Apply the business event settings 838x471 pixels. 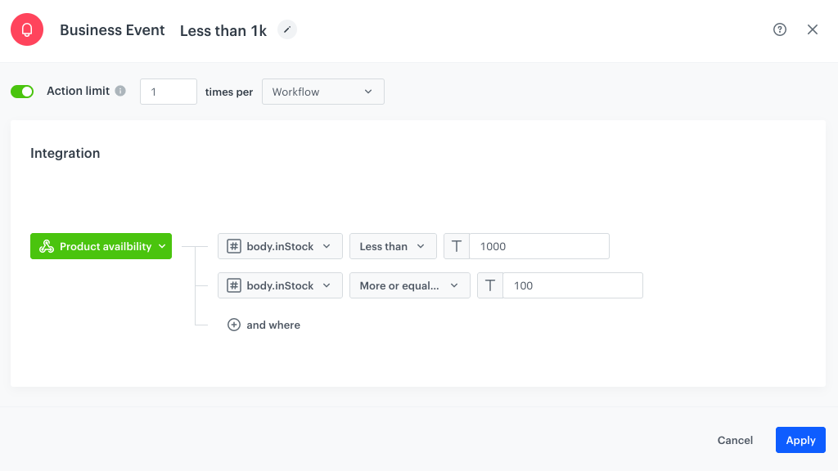(x=800, y=439)
